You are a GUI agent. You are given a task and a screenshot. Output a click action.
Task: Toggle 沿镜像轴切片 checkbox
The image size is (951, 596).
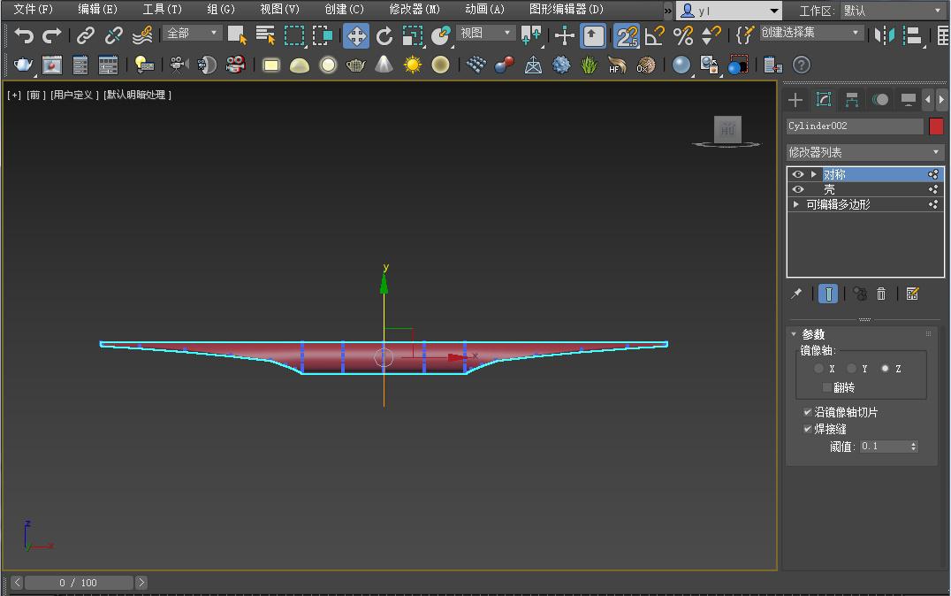coord(807,412)
